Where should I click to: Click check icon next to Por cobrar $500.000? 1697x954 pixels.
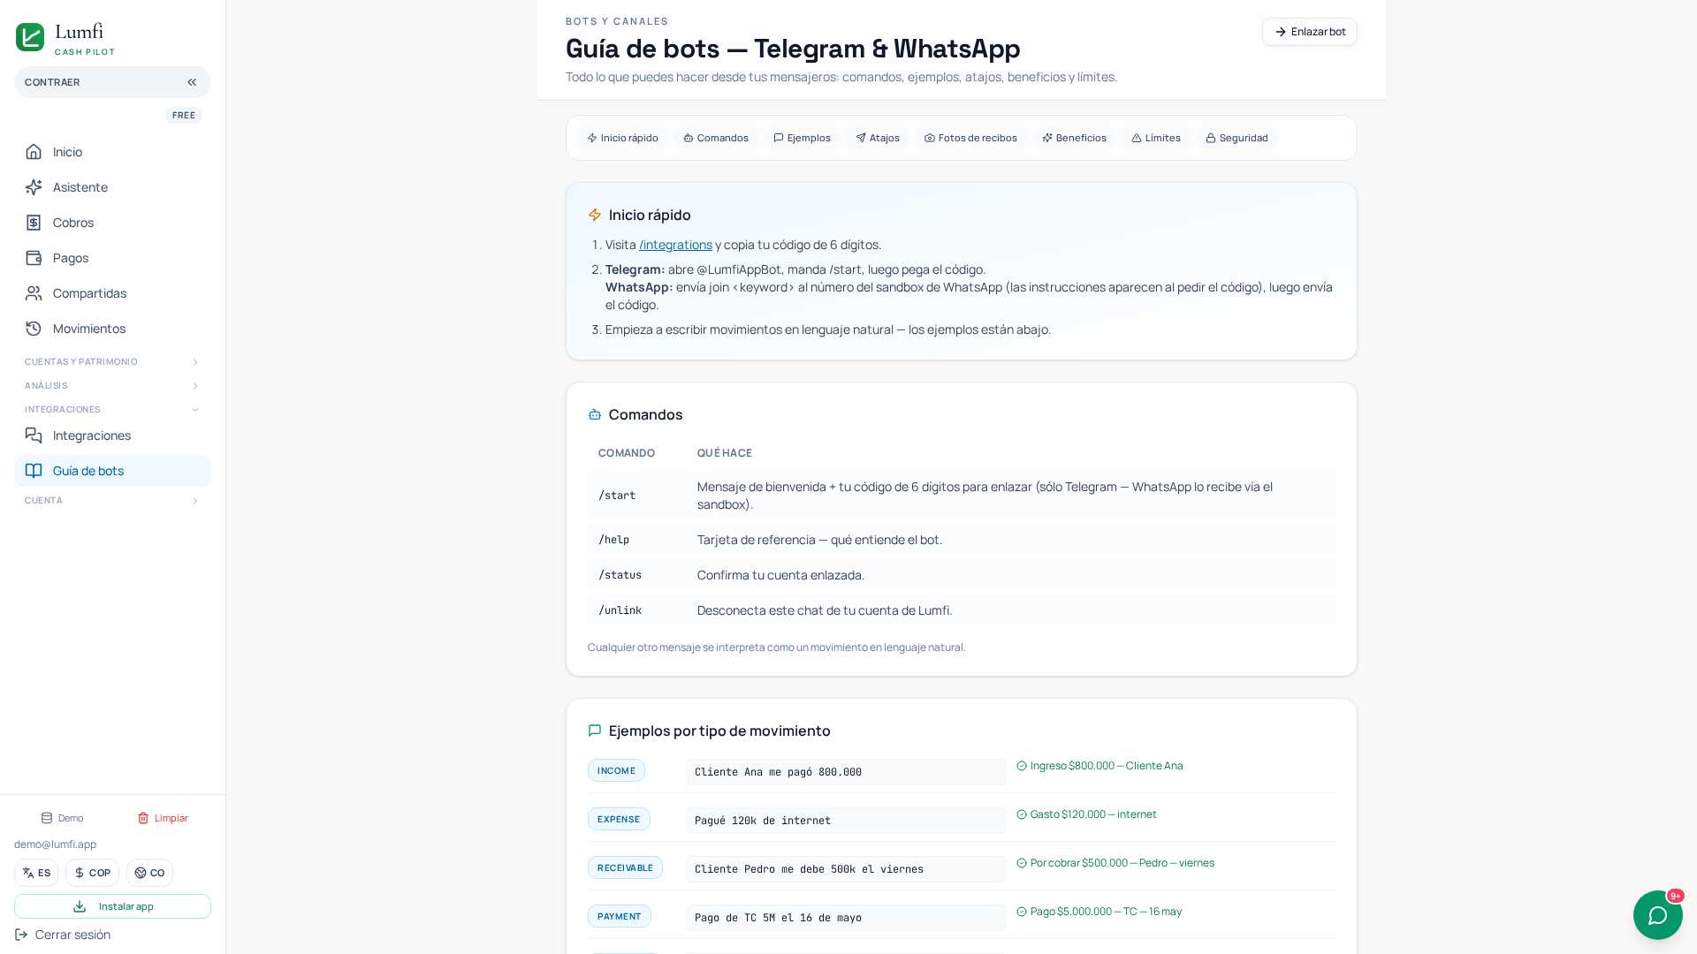(x=1022, y=863)
